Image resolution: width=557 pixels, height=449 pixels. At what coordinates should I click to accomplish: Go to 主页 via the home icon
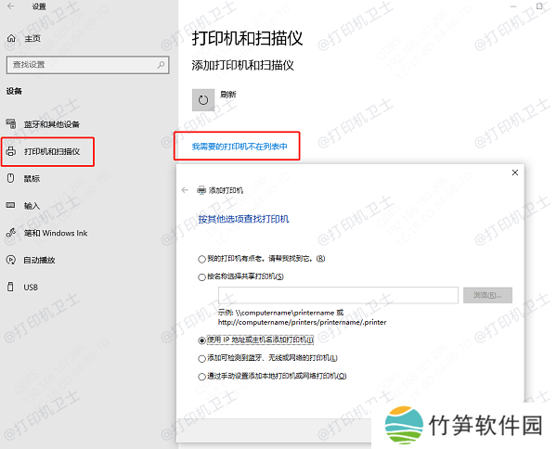[x=11, y=39]
